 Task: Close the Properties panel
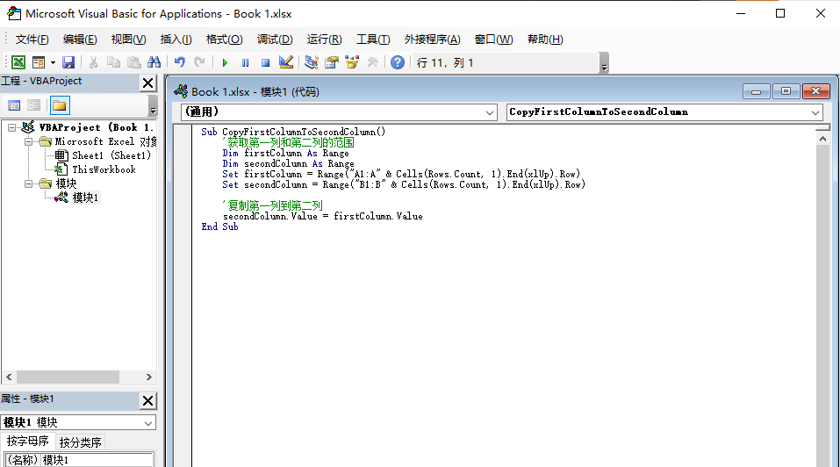[147, 400]
